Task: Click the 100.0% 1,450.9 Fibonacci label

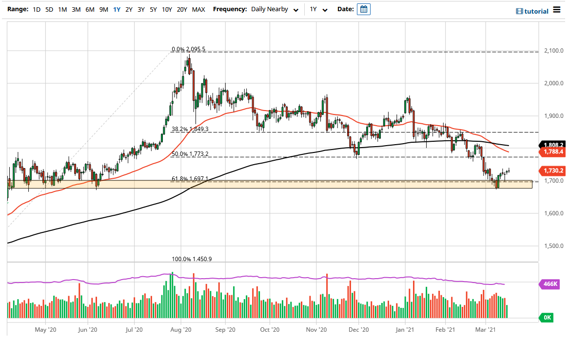Action: [192, 259]
